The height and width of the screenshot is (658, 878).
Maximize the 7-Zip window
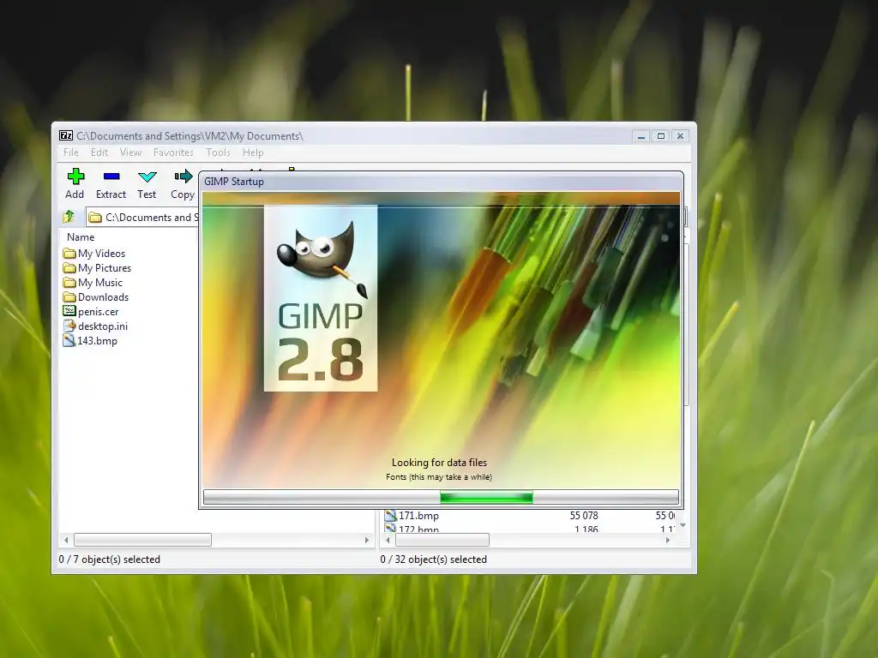point(661,136)
